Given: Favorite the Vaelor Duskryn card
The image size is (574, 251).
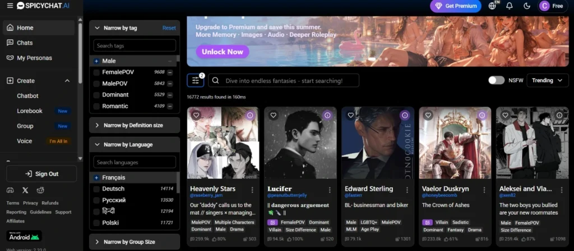Looking at the screenshot, I should (x=428, y=115).
